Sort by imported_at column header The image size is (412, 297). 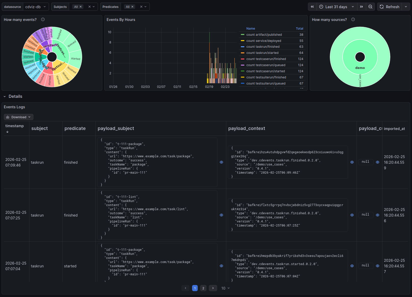pos(394,129)
